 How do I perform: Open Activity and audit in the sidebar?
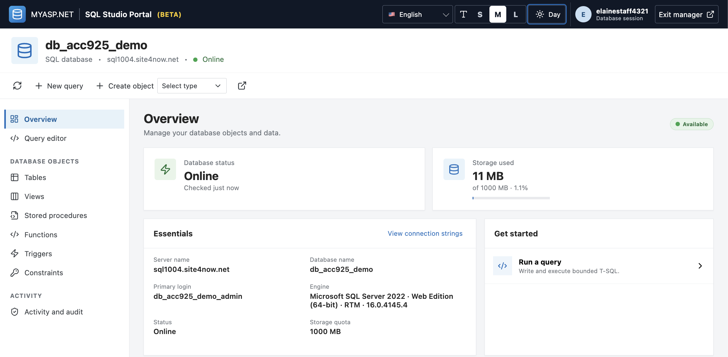tap(64, 312)
